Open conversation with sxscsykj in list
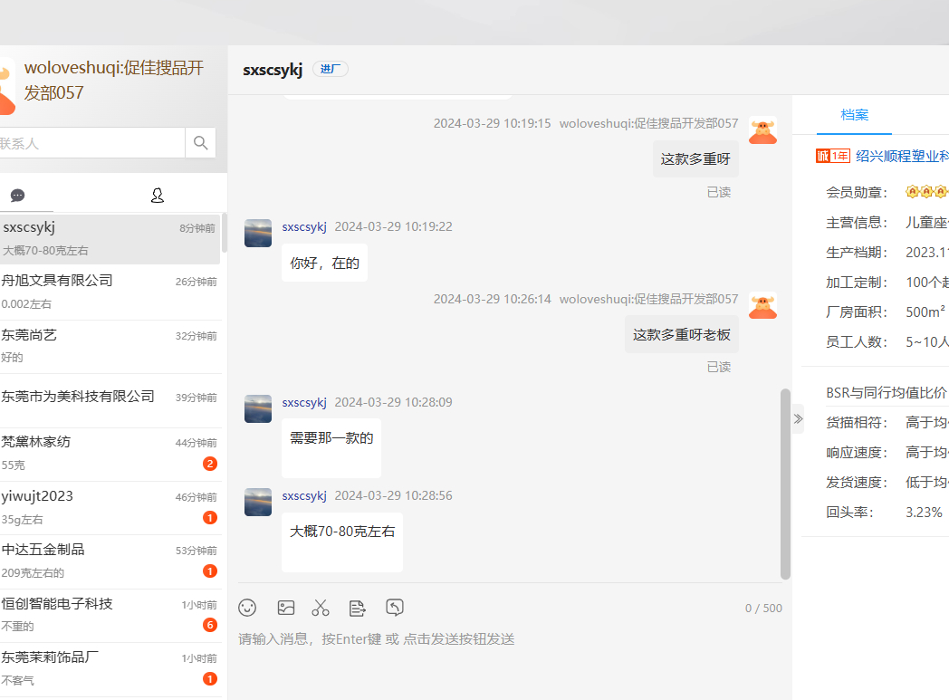The image size is (949, 700). (110, 238)
